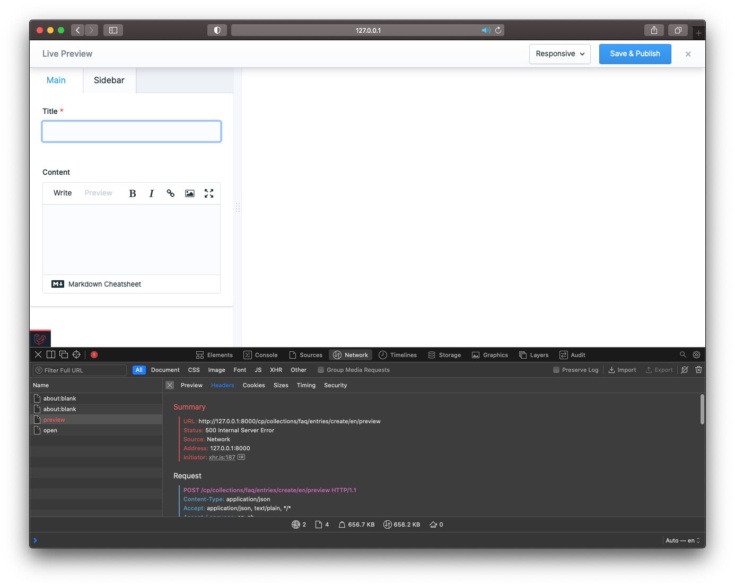Open the Responsive device dropdown
The image size is (735, 587).
coord(560,54)
